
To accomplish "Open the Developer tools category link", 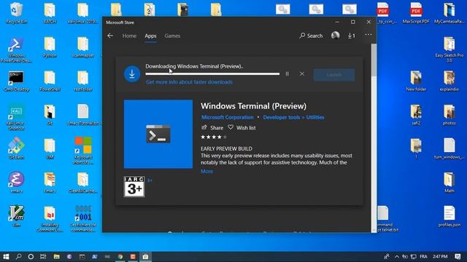I will [282, 117].
